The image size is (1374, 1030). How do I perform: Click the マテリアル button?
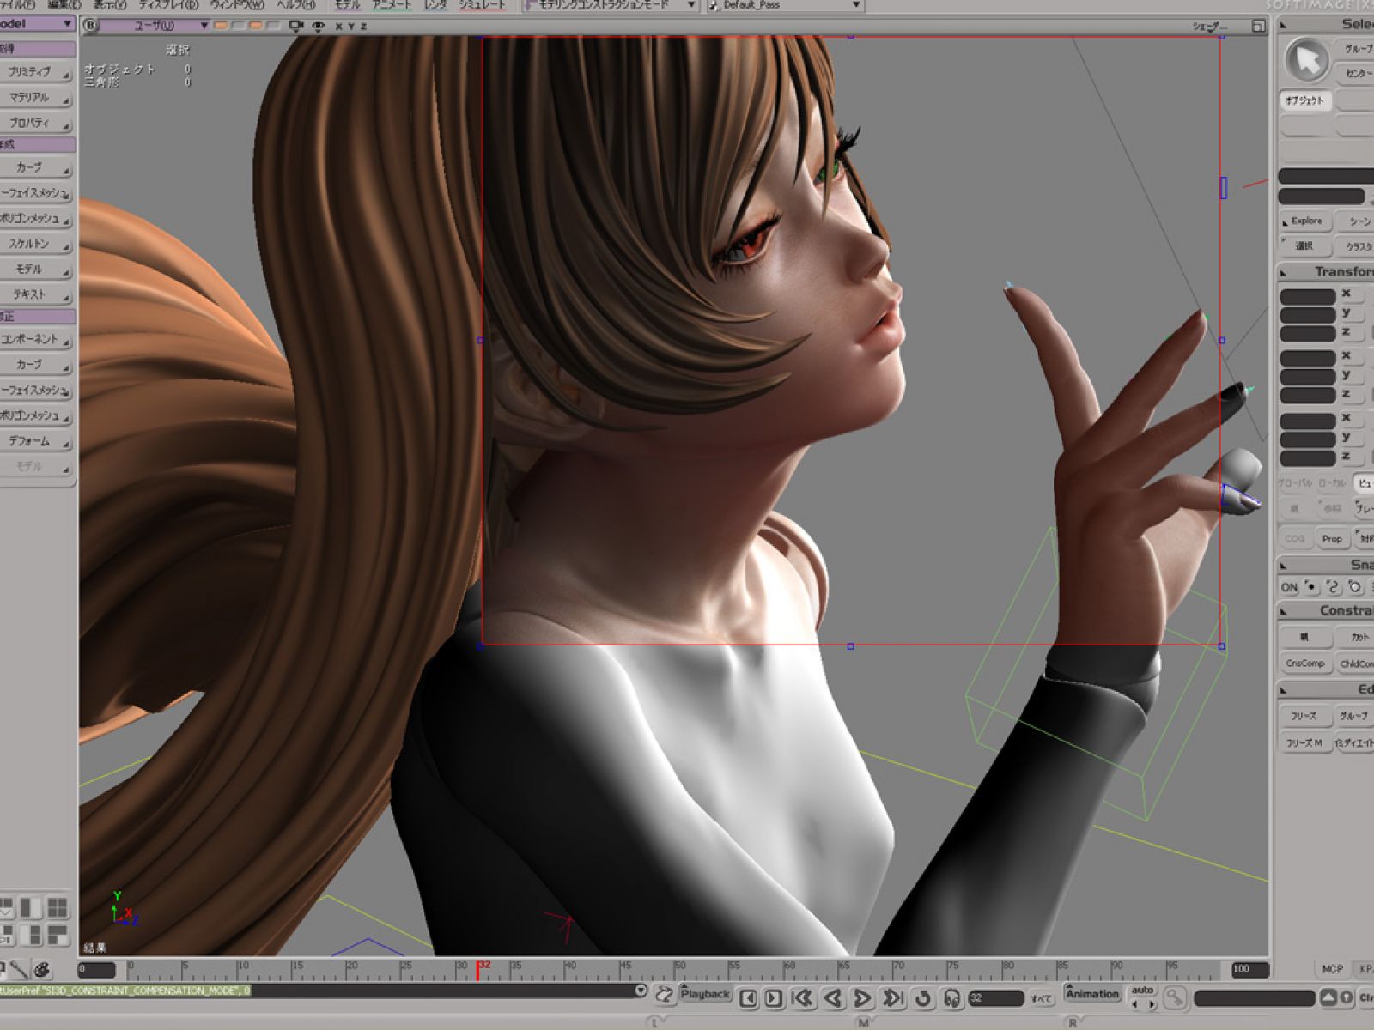coord(34,98)
